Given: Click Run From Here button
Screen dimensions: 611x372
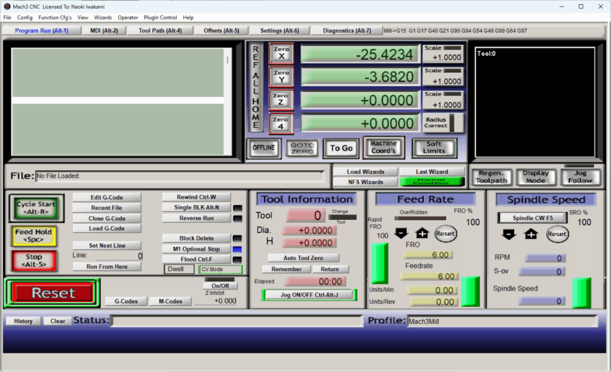Looking at the screenshot, I should click(107, 266).
